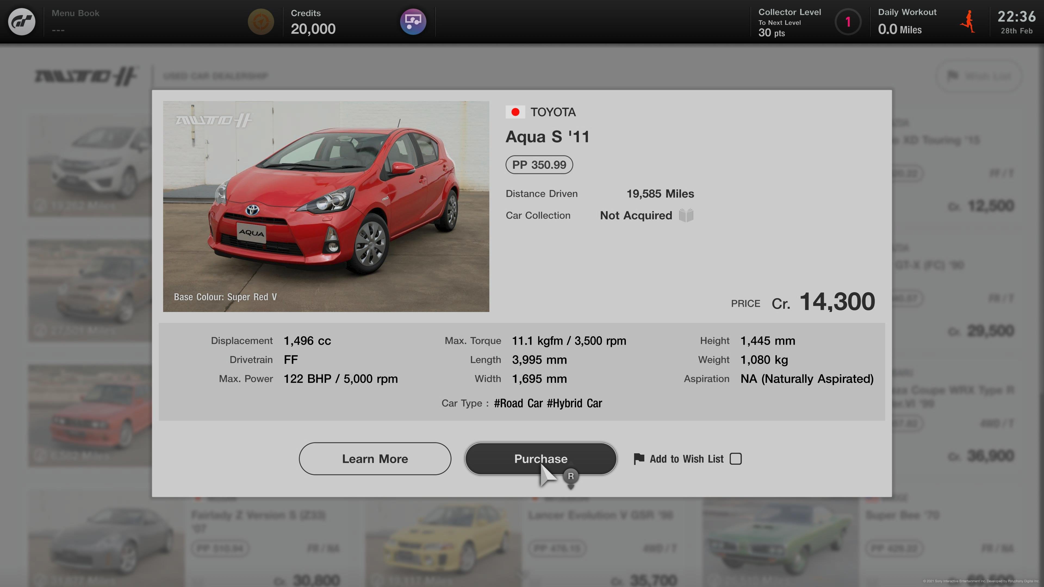Click the #Road Car tag
The height and width of the screenshot is (587, 1044).
[518, 403]
